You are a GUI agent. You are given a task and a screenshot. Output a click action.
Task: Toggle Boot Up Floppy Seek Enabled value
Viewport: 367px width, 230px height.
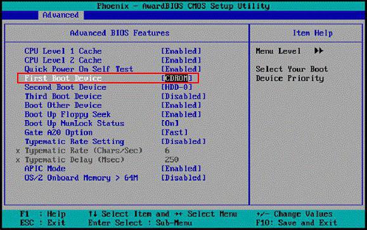pos(181,114)
